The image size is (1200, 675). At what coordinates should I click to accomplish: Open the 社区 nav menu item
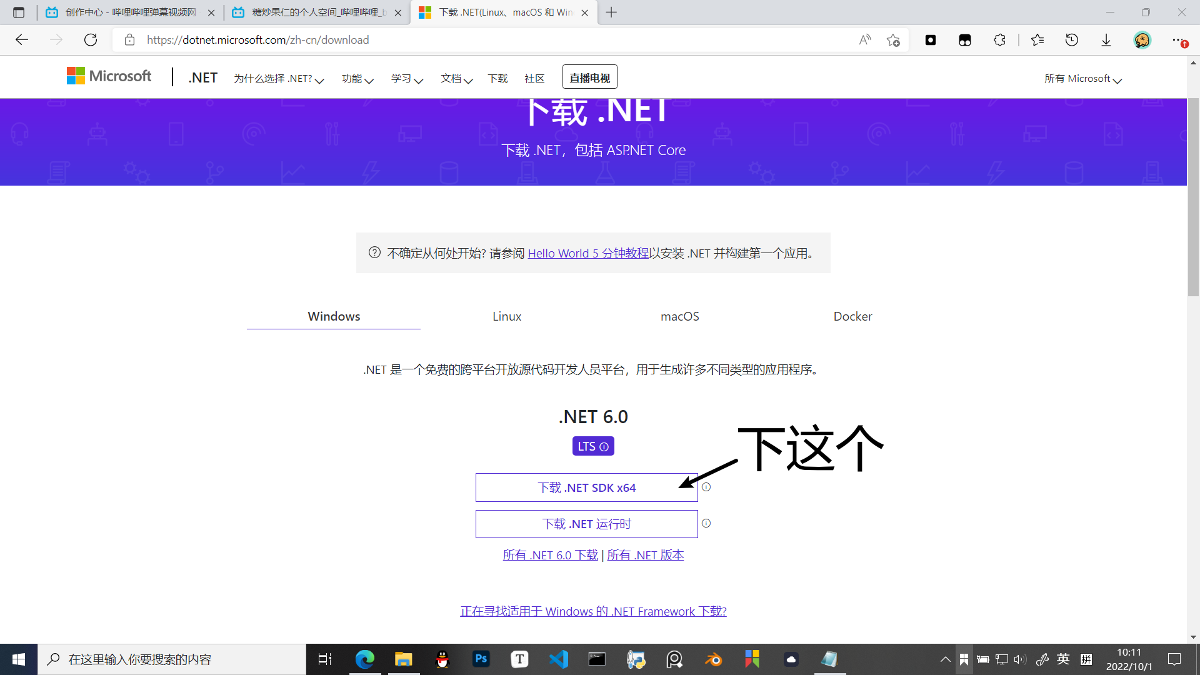point(534,79)
